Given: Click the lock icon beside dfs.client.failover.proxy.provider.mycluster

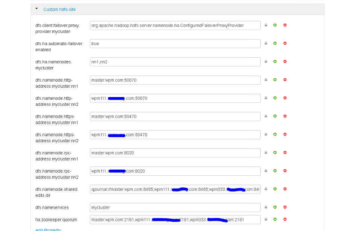Looking at the screenshot, I should (x=266, y=25).
